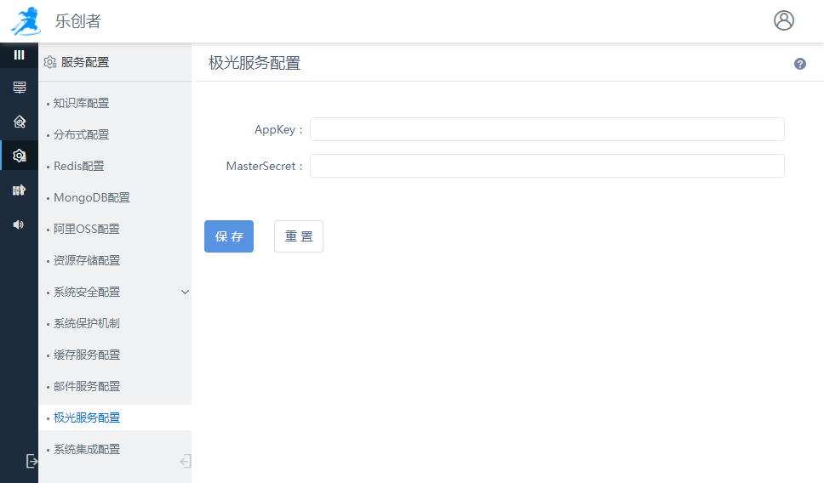Select Redis配置 in the side menu
Screen dimensions: 824x483
(x=78, y=166)
